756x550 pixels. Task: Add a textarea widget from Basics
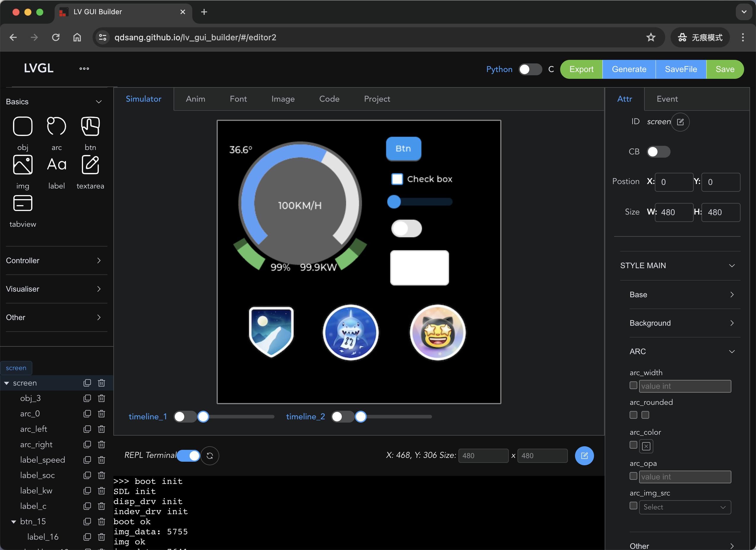pos(90,165)
